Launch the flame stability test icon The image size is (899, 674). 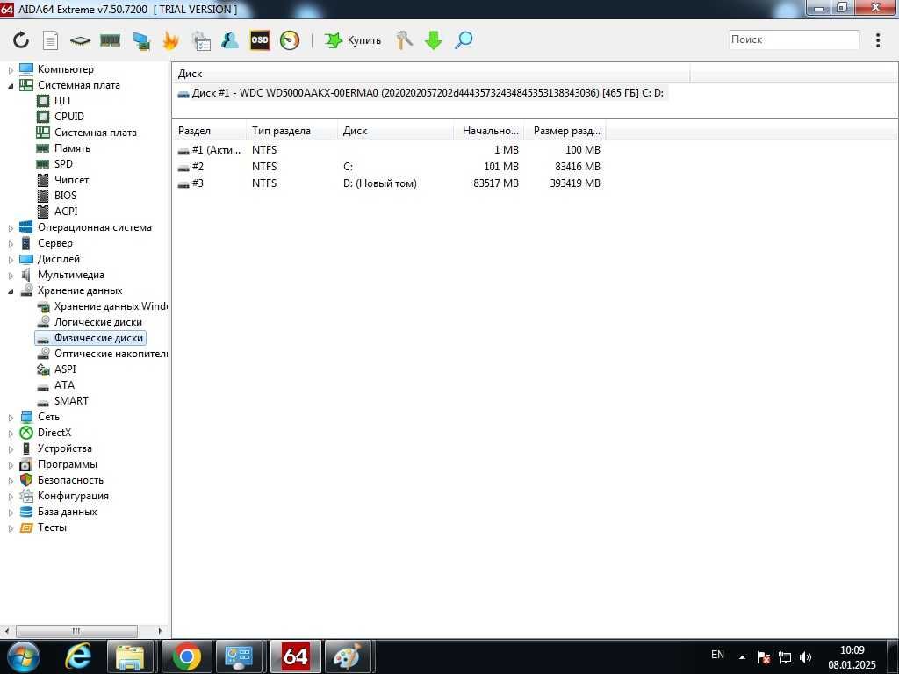pos(171,40)
